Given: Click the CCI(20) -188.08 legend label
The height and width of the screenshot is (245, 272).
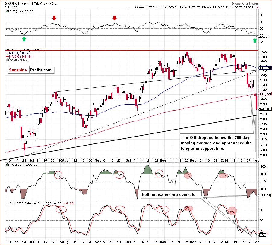Looking at the screenshot, I should tap(24, 165).
